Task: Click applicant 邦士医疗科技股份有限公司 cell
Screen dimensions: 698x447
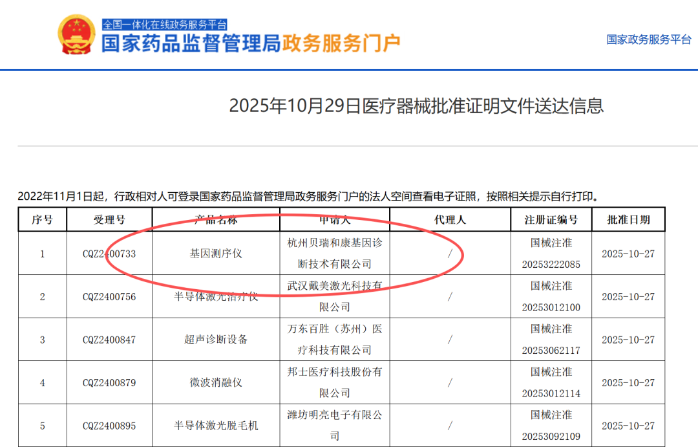Action: pos(334,382)
